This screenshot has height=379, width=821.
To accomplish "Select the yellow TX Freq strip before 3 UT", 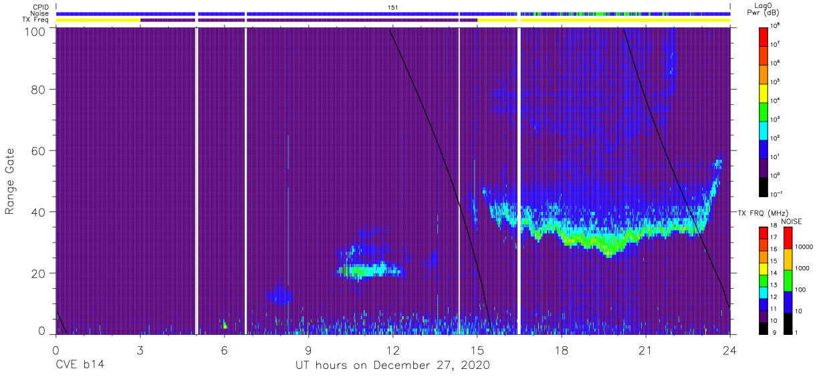I will coord(98,20).
